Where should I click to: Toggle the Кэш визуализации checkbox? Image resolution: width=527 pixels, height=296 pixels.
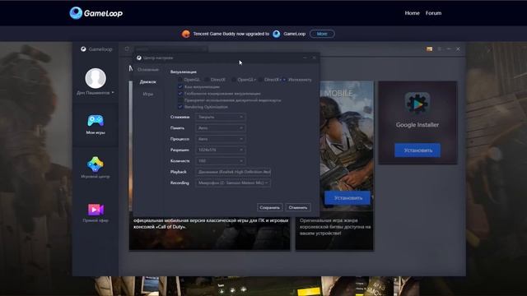180,86
